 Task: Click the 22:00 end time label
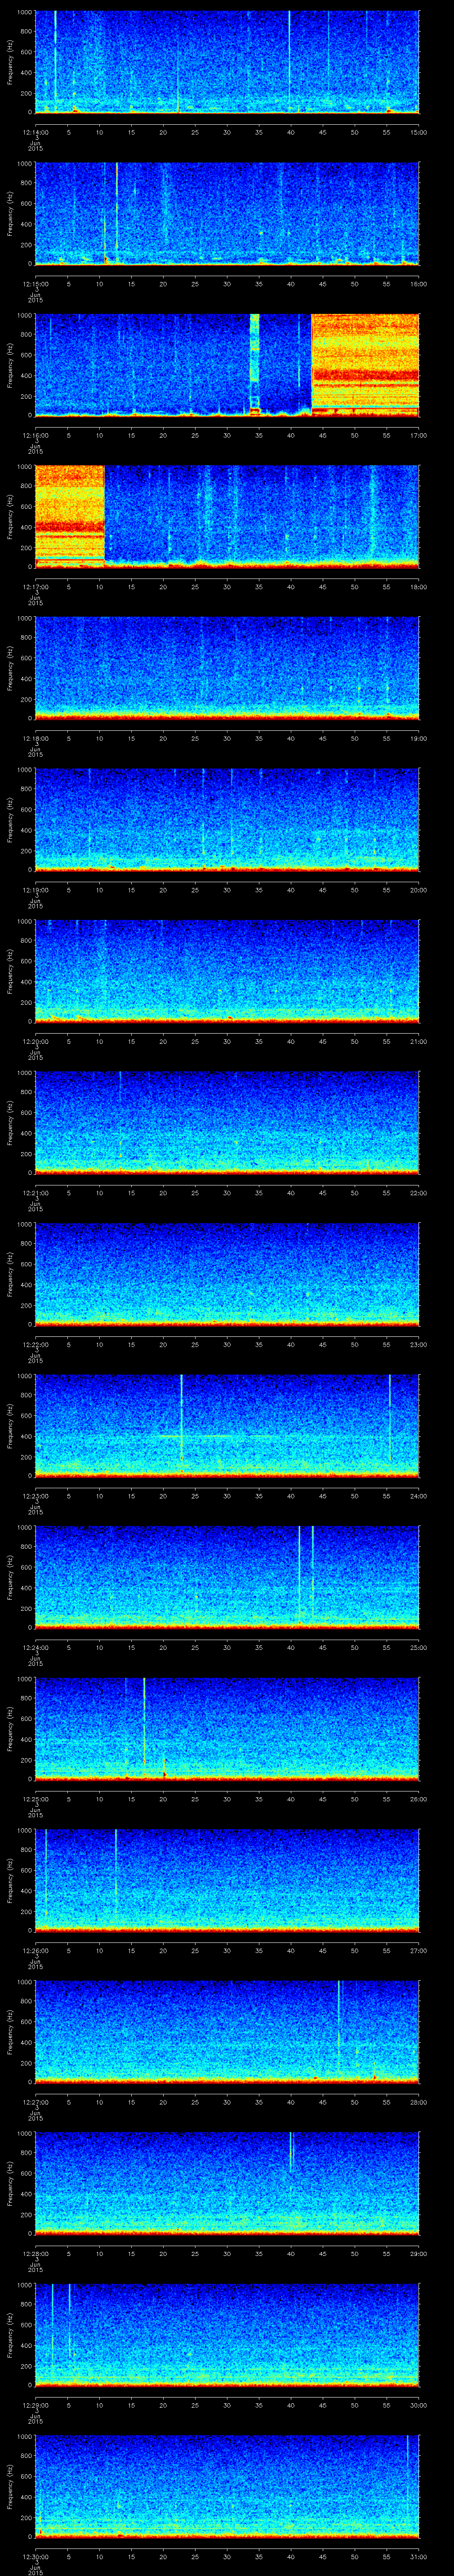pos(418,1193)
